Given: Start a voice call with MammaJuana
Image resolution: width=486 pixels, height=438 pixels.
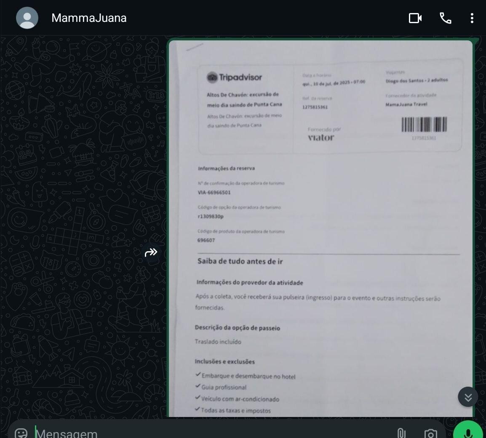Looking at the screenshot, I should 446,18.
